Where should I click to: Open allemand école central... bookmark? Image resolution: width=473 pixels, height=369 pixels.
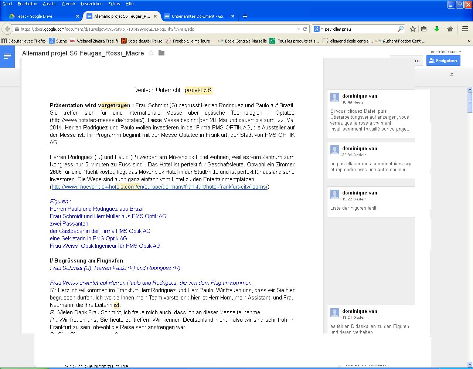[347, 41]
